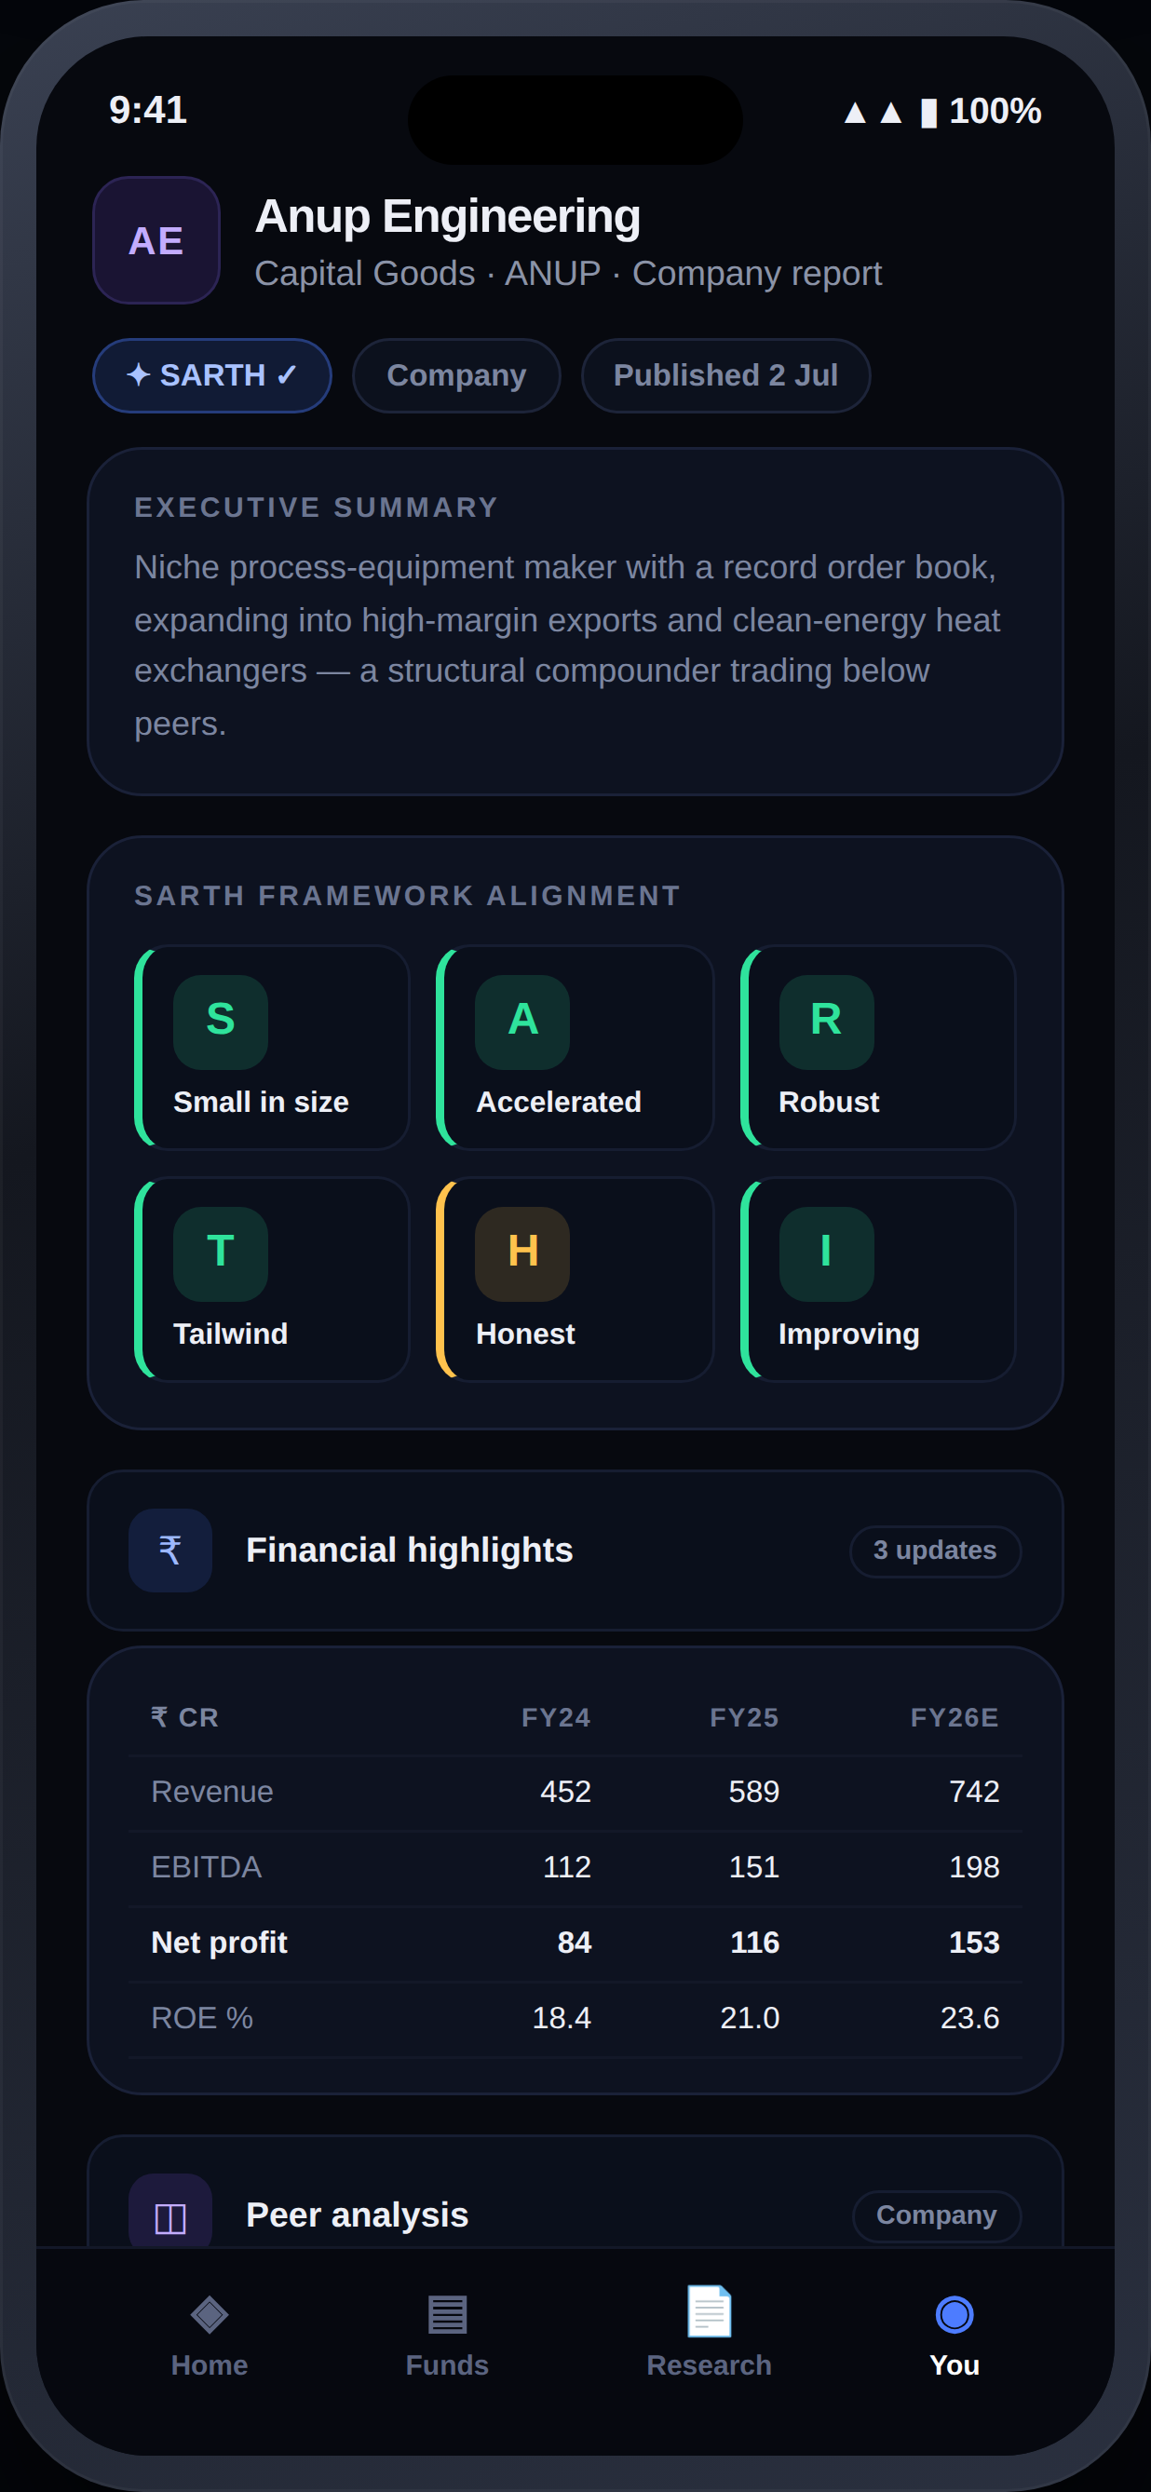The width and height of the screenshot is (1151, 2492).
Task: Select the Net profit table row
Action: [575, 1943]
